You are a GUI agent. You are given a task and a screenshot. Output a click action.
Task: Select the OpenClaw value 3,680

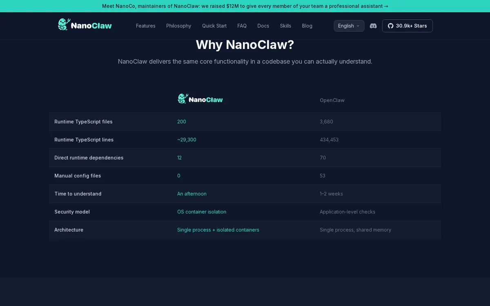tap(326, 122)
